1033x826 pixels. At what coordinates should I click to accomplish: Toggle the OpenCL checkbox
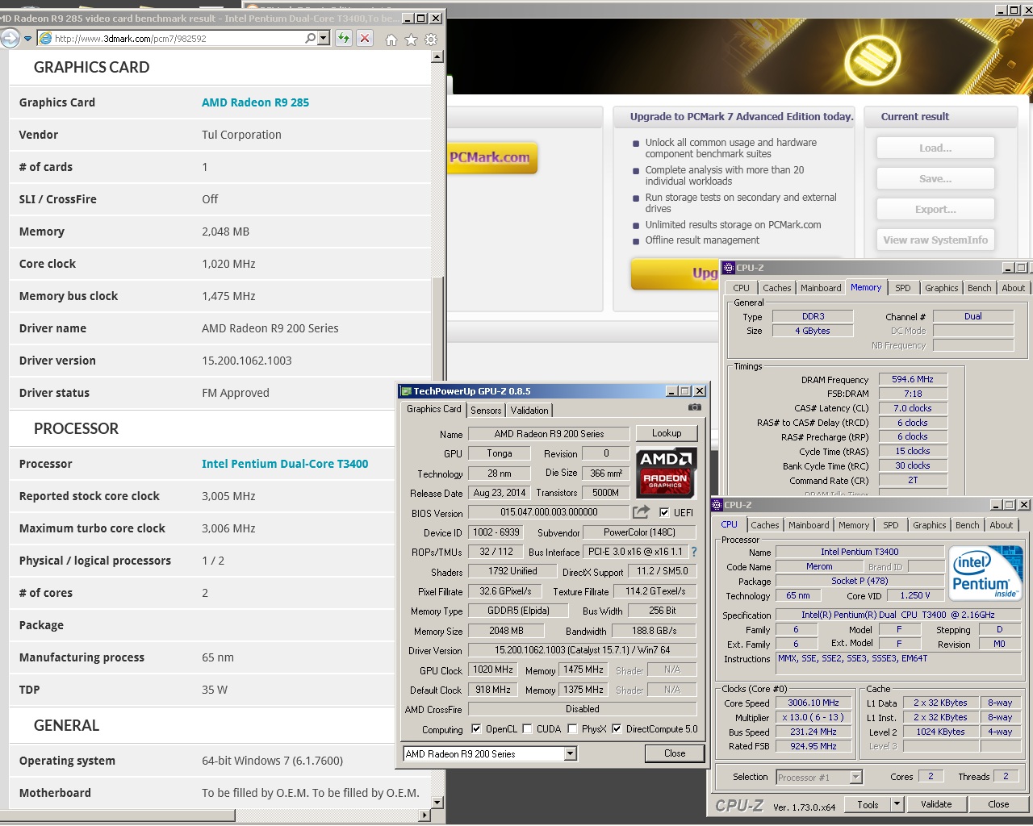(476, 728)
